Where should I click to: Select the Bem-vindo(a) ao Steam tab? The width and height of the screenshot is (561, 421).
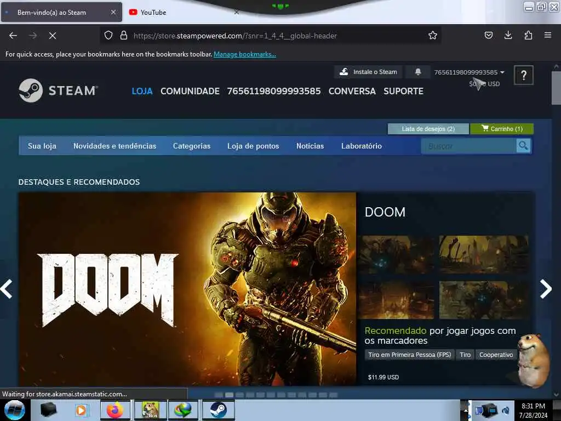pos(61,12)
